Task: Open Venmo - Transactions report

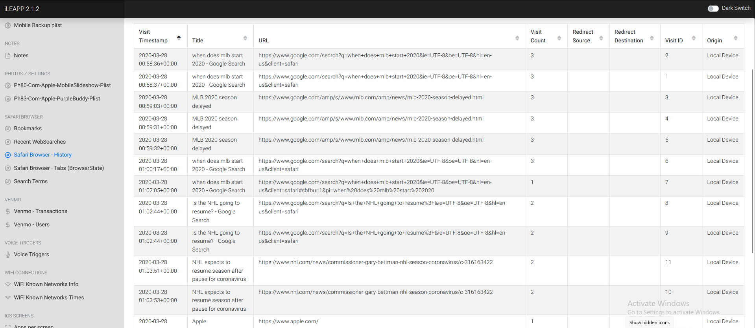Action: (41, 211)
